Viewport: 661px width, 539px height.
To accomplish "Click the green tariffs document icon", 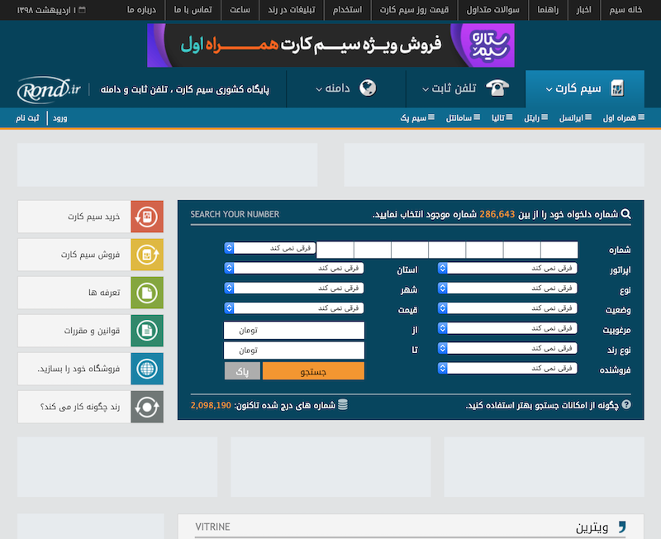I will tap(147, 293).
